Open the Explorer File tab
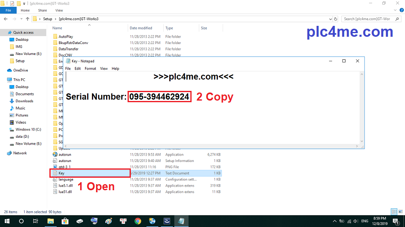 point(8,11)
